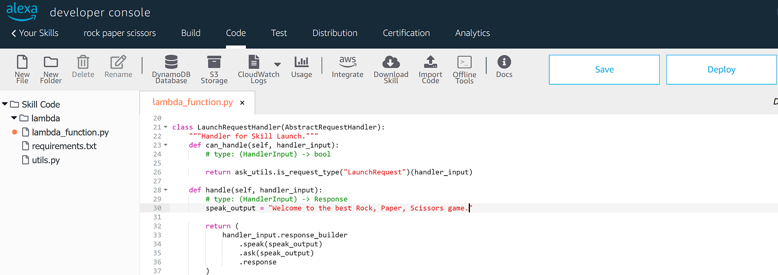Click the Delete trash icon
The height and width of the screenshot is (275, 778).
(x=83, y=62)
